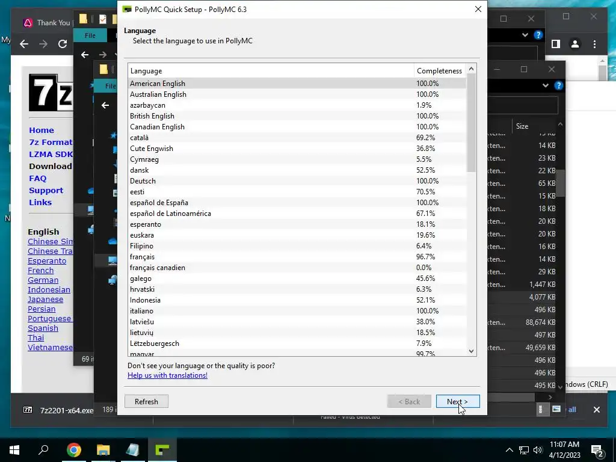Select français canadien language row
616x462 pixels.
(297, 268)
